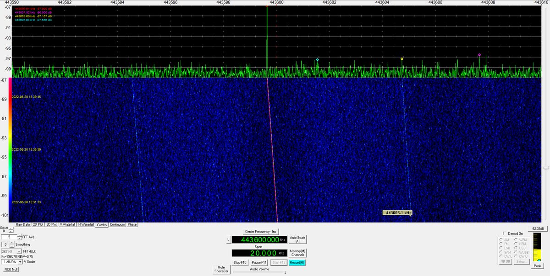Enable the Demod On checkbox
550x276 pixels.
(505, 233)
